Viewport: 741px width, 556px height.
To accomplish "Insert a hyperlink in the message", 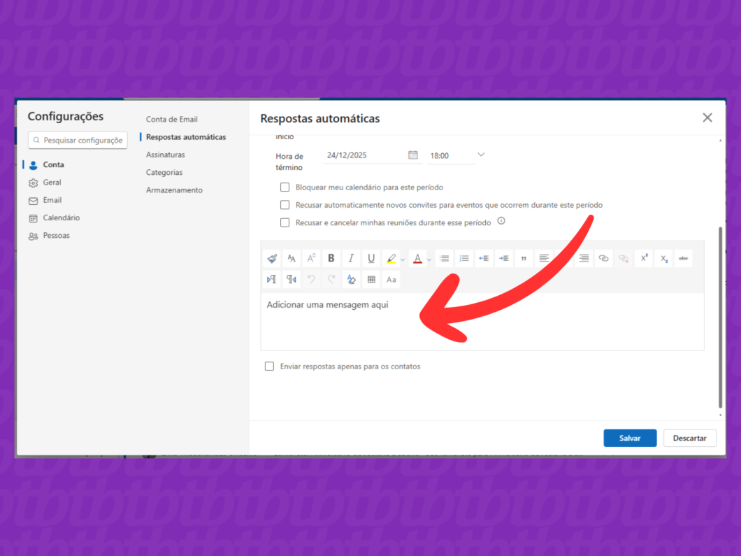I will coord(603,258).
